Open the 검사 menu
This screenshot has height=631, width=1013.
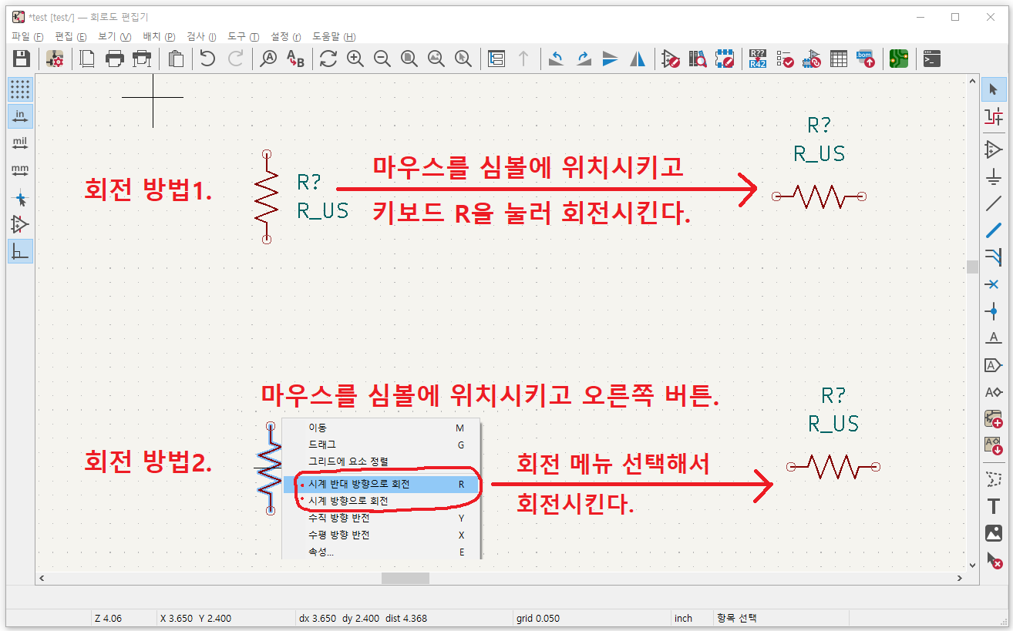202,36
